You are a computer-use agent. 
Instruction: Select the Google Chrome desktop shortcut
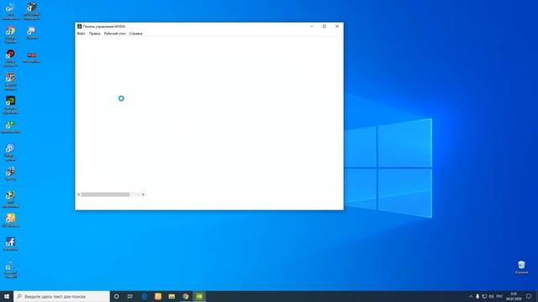tap(10, 34)
